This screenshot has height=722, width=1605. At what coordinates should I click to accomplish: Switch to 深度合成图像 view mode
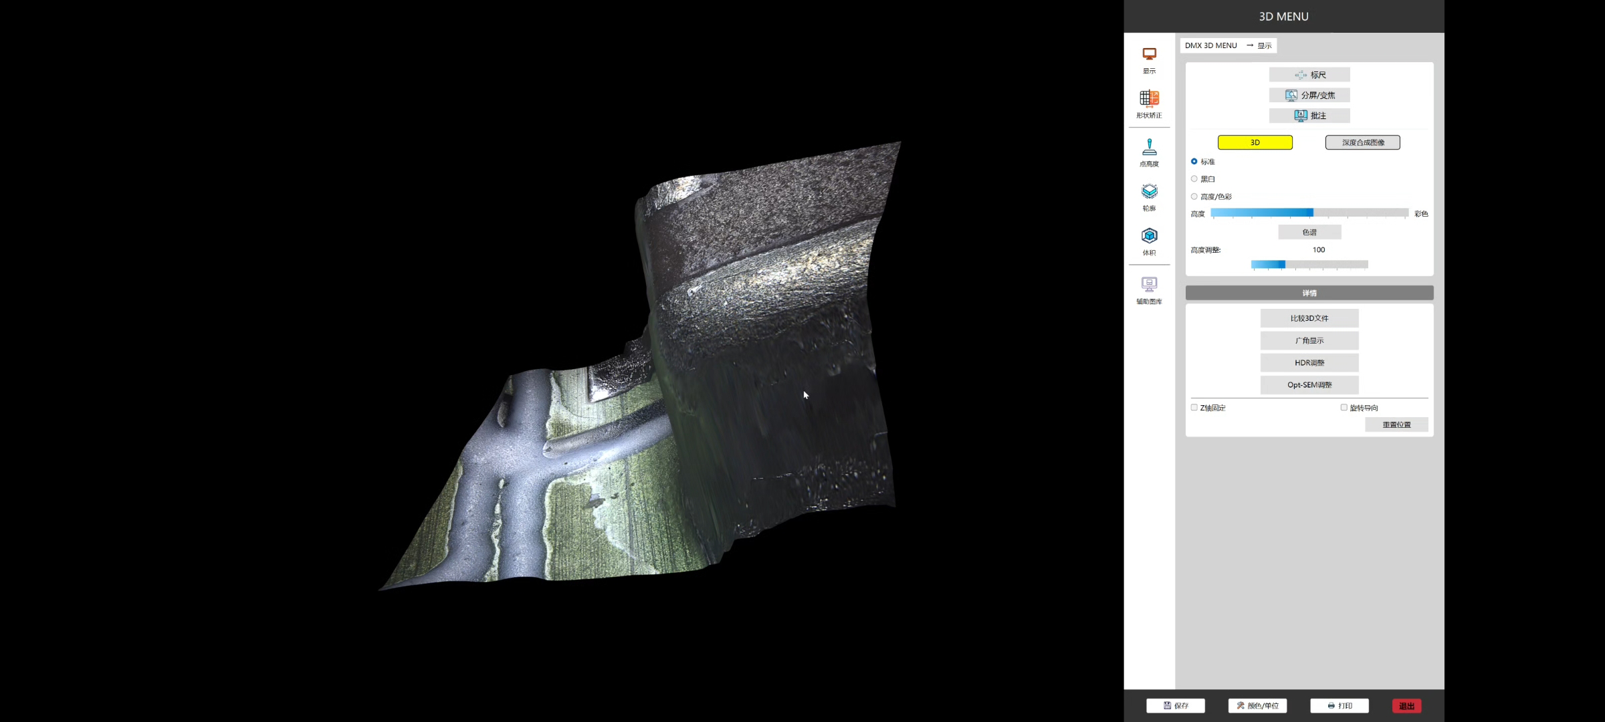coord(1362,142)
